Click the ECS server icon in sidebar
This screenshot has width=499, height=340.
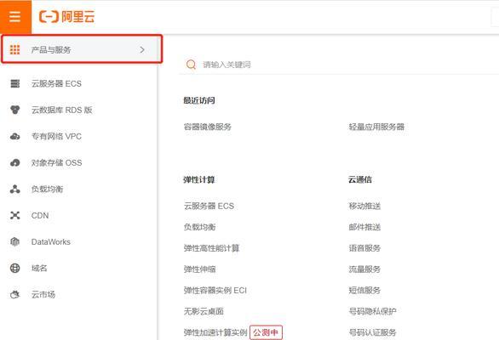(15, 83)
